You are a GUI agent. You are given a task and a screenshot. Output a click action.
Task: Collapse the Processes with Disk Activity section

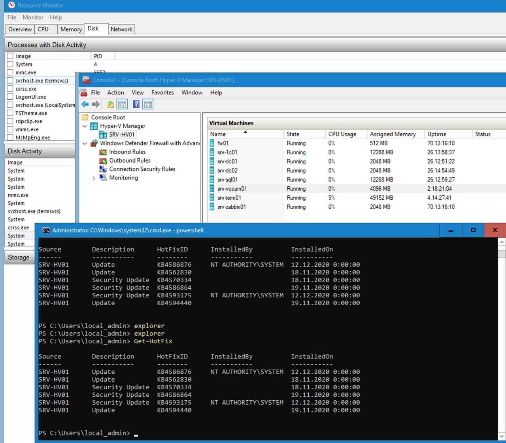[255, 45]
